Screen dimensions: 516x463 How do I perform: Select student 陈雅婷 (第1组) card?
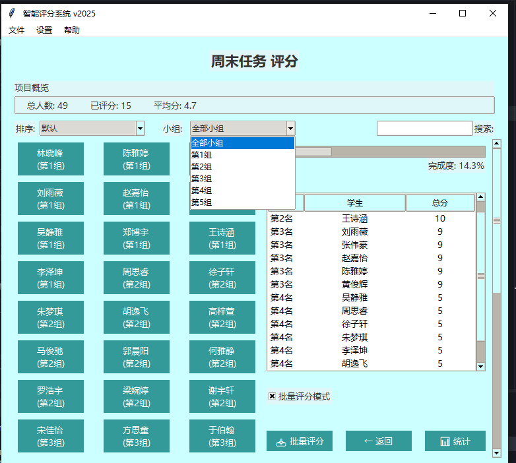coord(137,159)
